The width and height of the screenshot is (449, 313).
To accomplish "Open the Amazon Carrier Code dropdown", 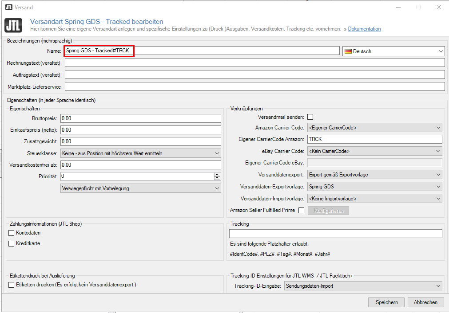I will (374, 128).
